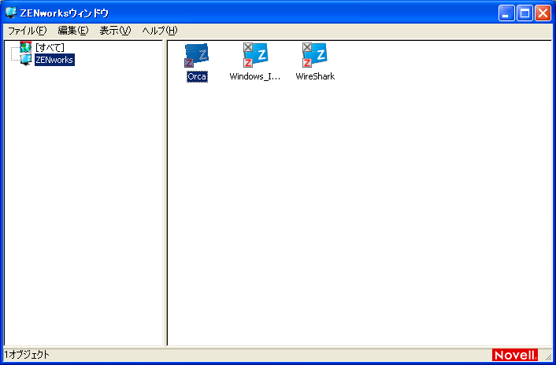556x365 pixels.
Task: Select the ZENworks tree node label
Action: point(54,60)
